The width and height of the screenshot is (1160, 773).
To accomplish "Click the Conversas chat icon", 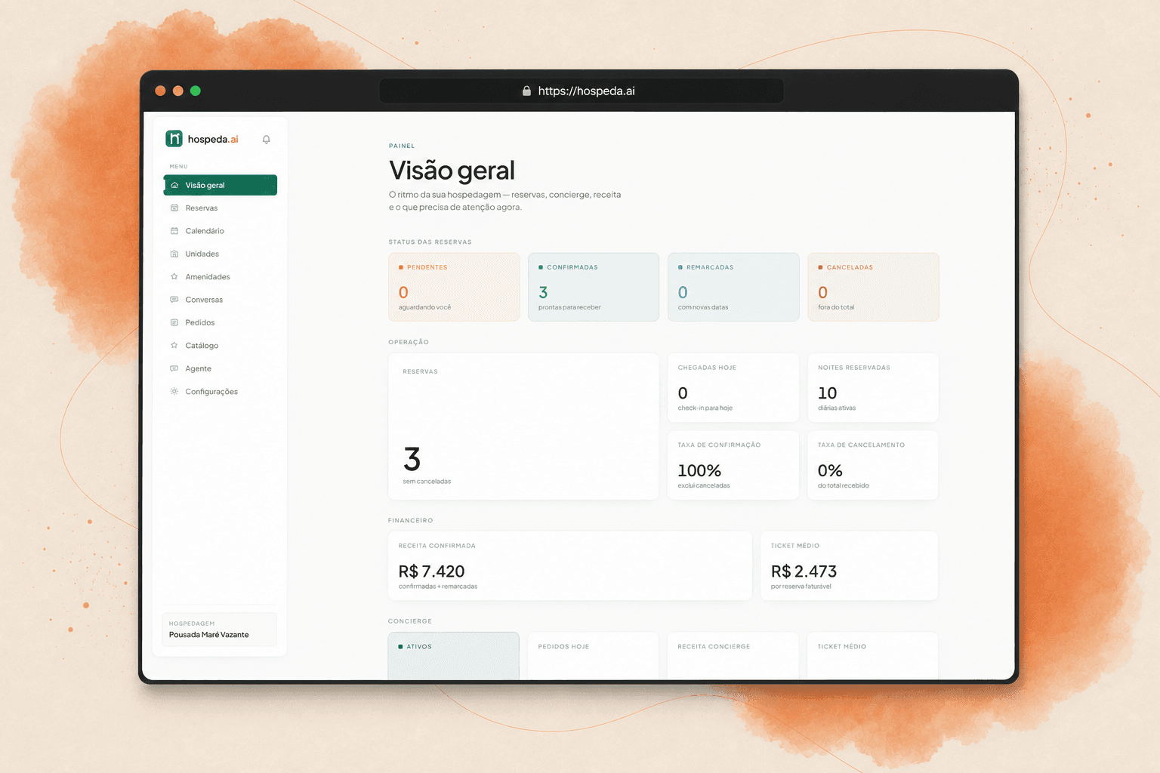I will point(174,300).
